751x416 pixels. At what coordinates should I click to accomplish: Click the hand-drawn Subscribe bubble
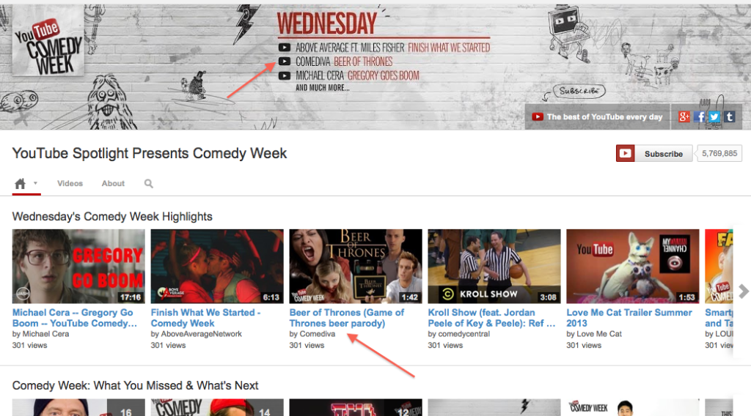click(x=579, y=91)
